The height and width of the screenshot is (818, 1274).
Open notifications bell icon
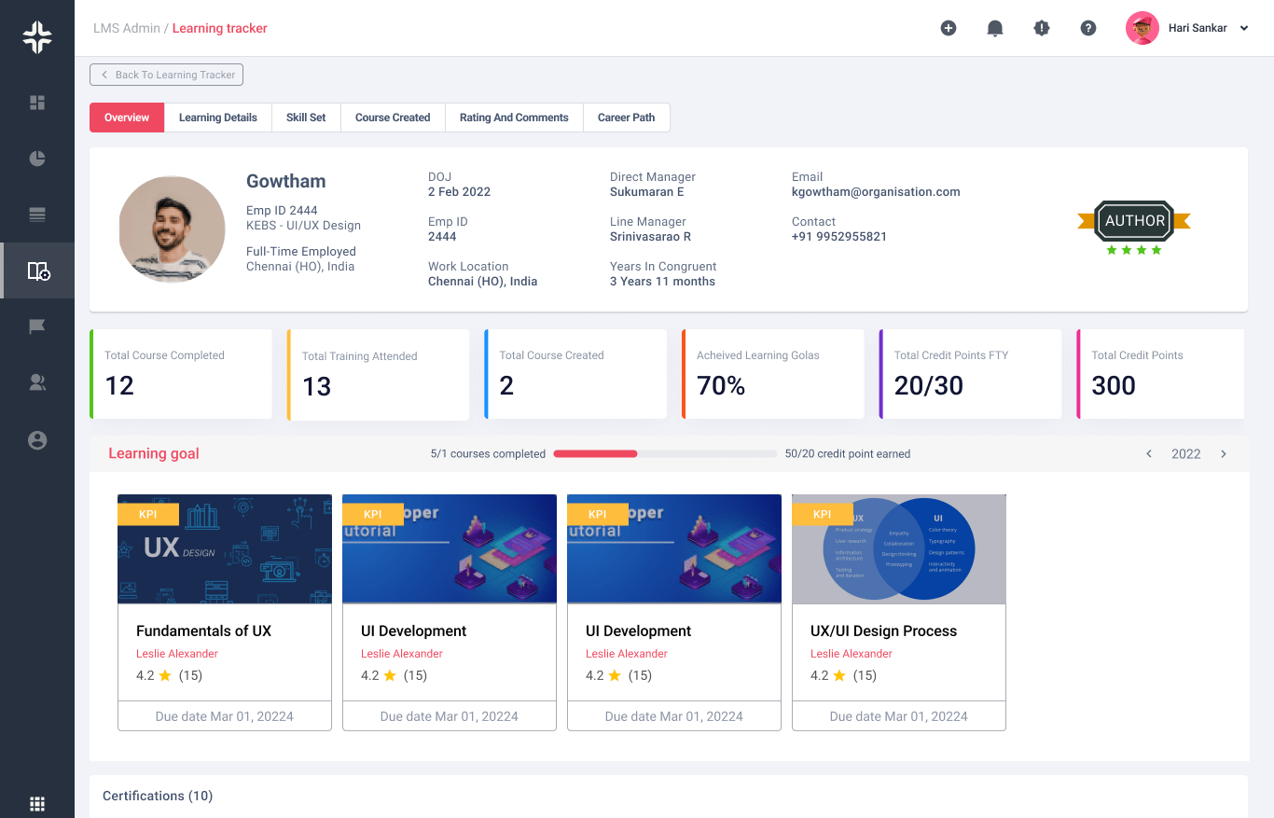[995, 28]
